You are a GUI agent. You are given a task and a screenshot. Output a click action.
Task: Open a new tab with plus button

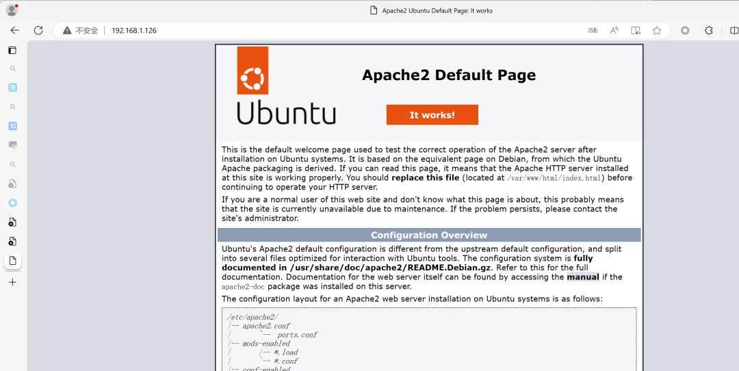(13, 282)
